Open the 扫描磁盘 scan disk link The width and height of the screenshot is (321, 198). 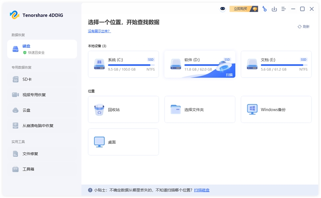tap(202, 190)
